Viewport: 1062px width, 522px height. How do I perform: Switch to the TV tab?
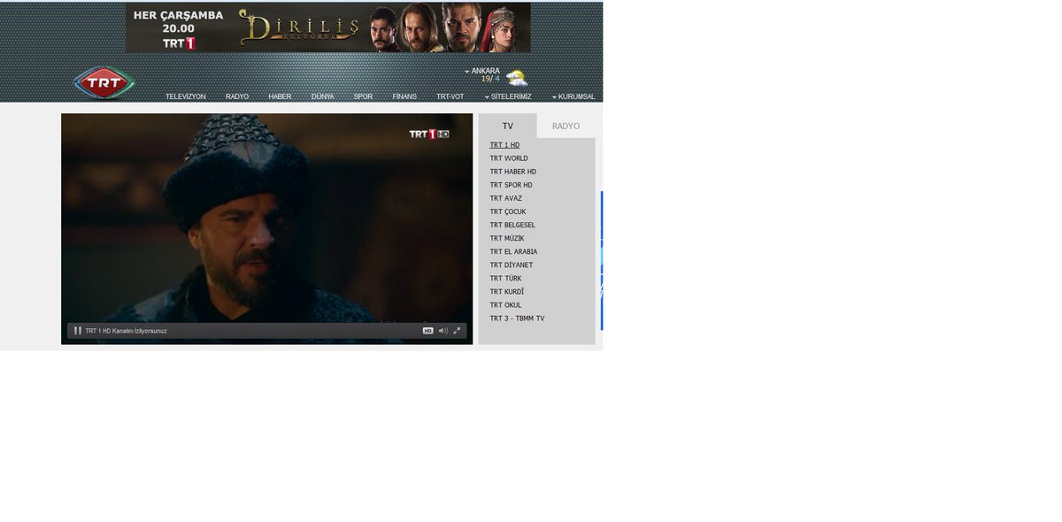click(x=508, y=126)
